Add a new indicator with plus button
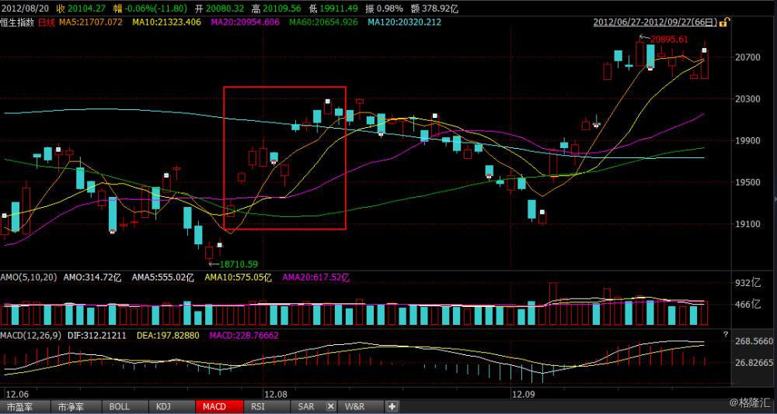777x414 pixels. [392, 406]
